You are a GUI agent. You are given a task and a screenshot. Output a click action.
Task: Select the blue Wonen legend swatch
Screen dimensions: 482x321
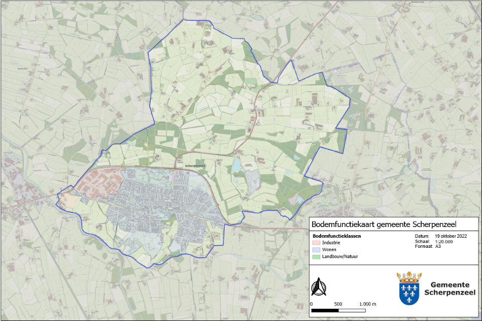click(x=316, y=250)
